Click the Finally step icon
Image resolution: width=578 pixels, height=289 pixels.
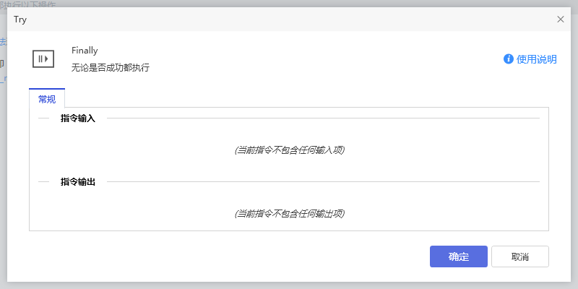click(x=43, y=59)
